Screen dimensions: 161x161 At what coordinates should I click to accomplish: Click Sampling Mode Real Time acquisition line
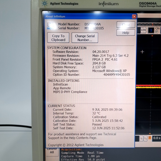[82, 153]
